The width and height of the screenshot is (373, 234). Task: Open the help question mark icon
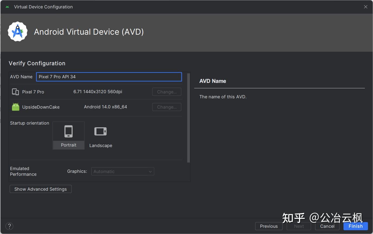click(9, 226)
